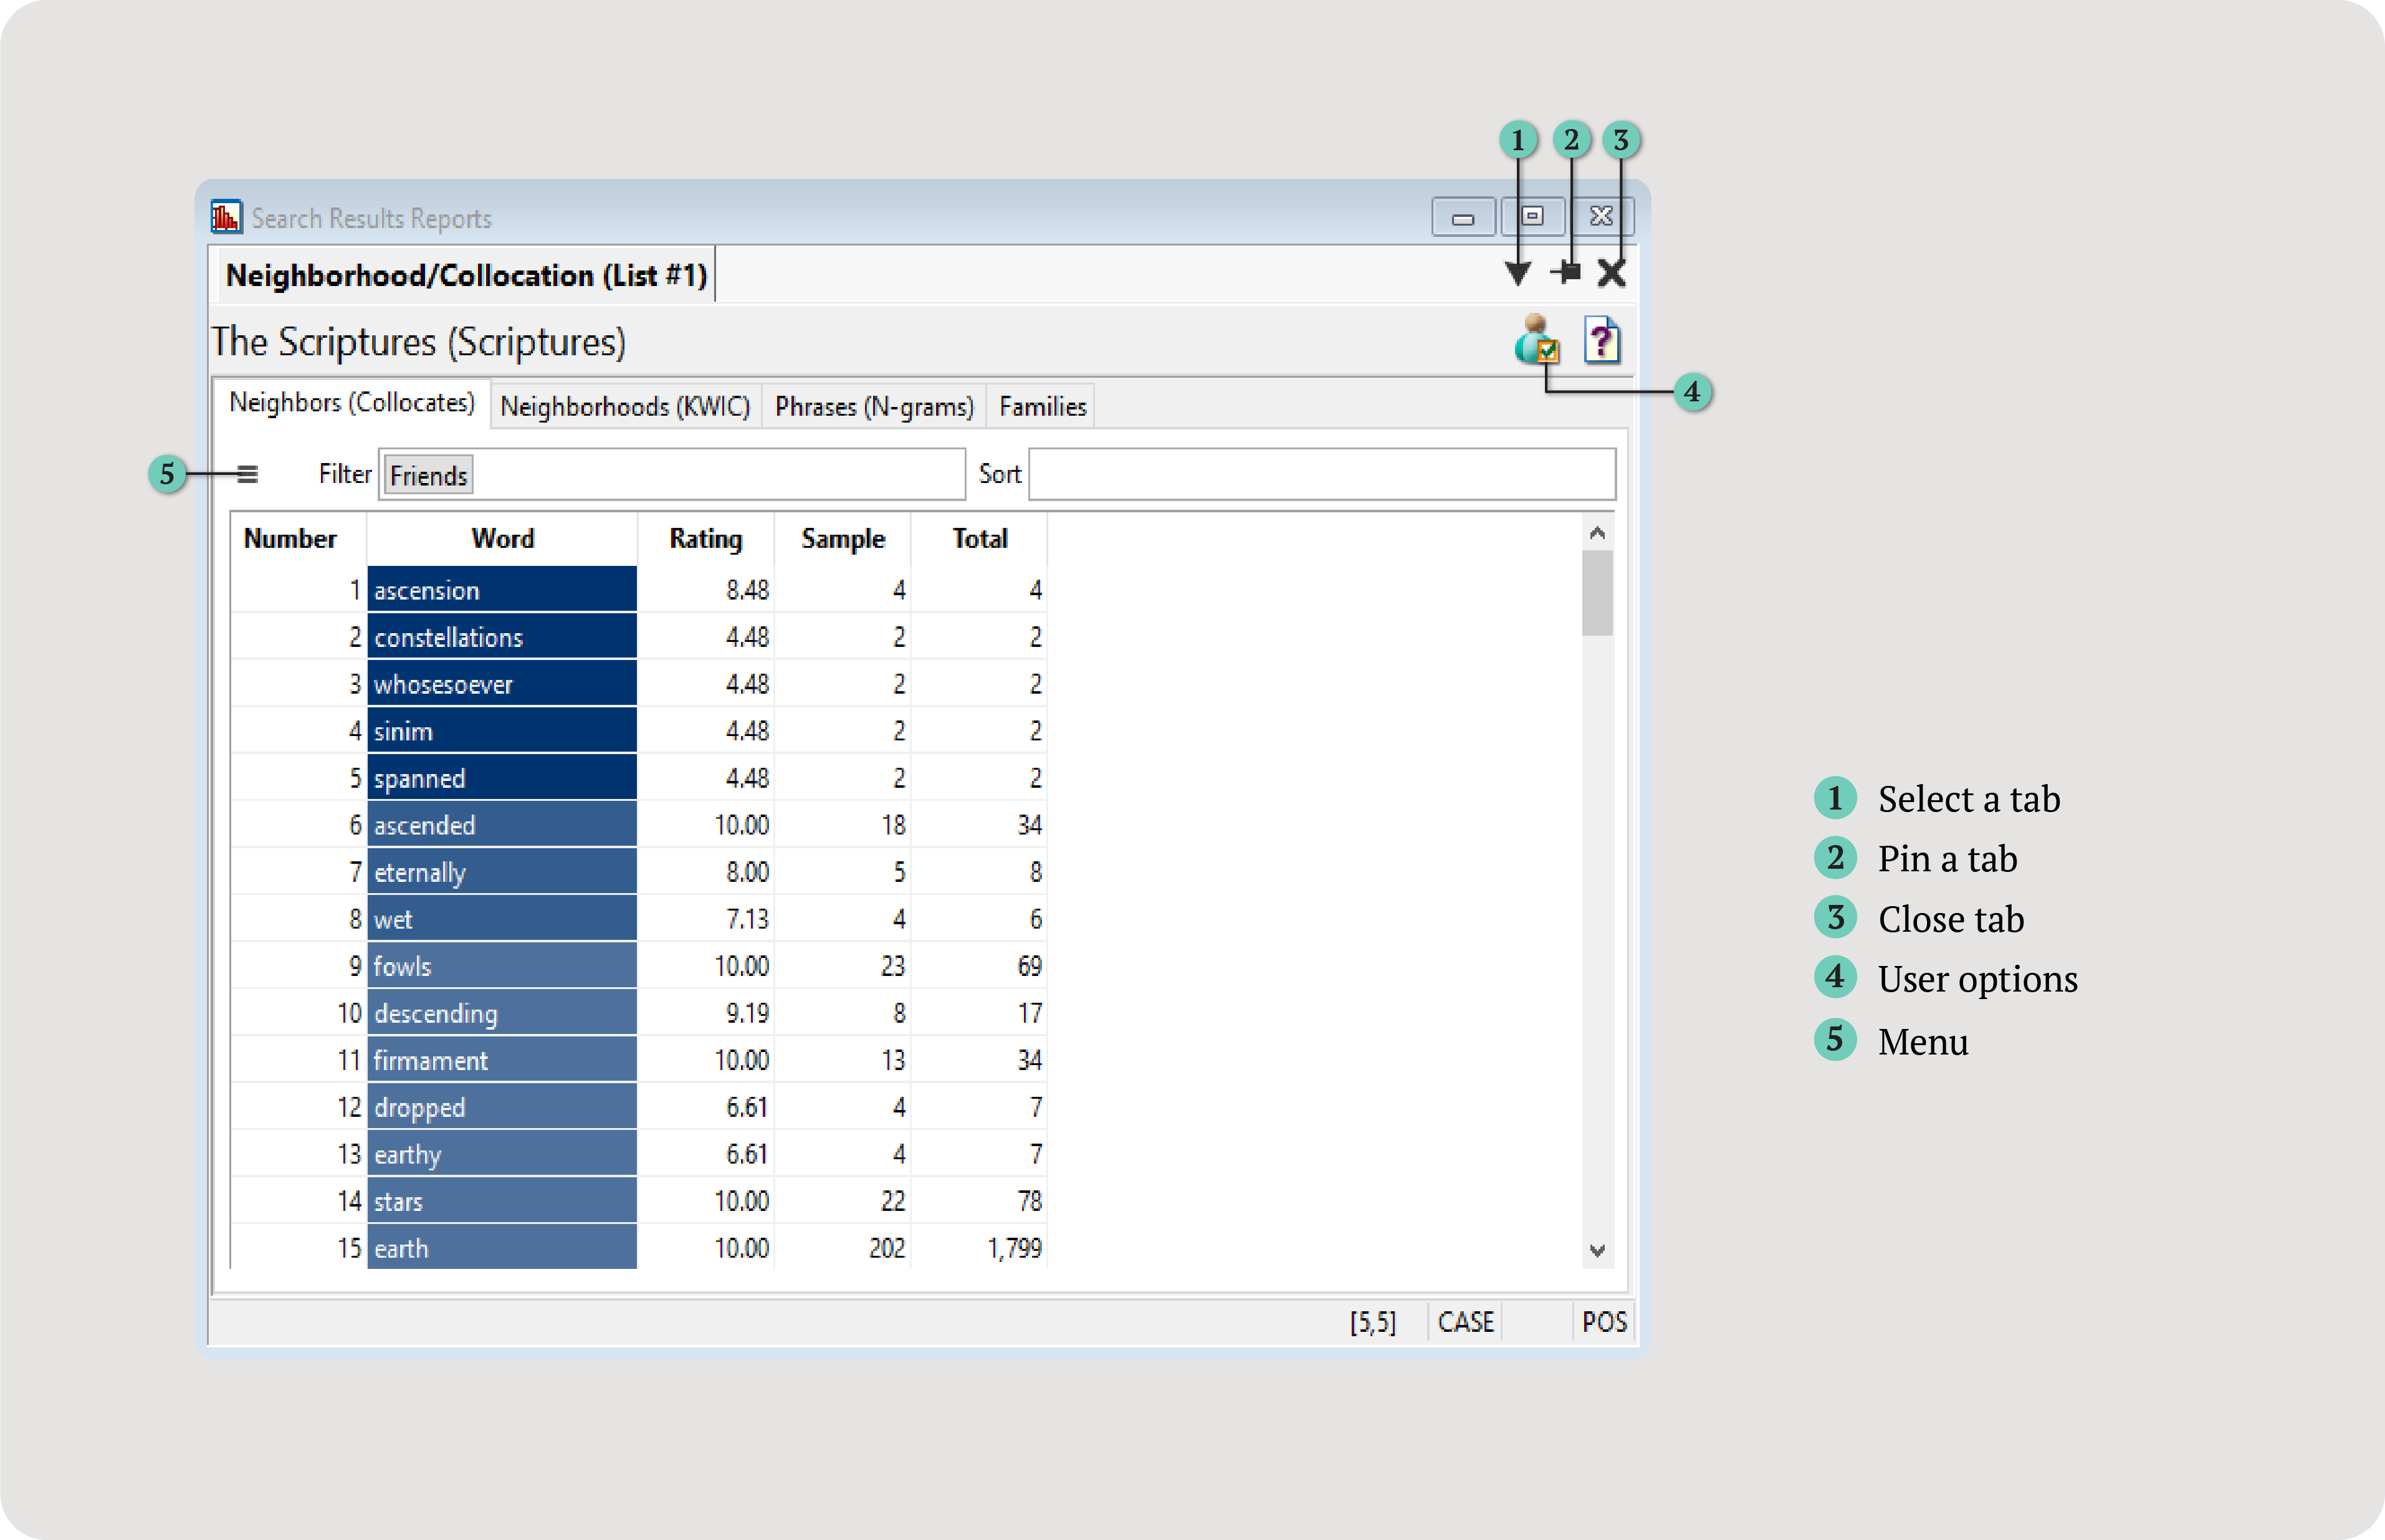Click the scrollbar down arrow
This screenshot has width=2385, height=1540.
click(1597, 1251)
